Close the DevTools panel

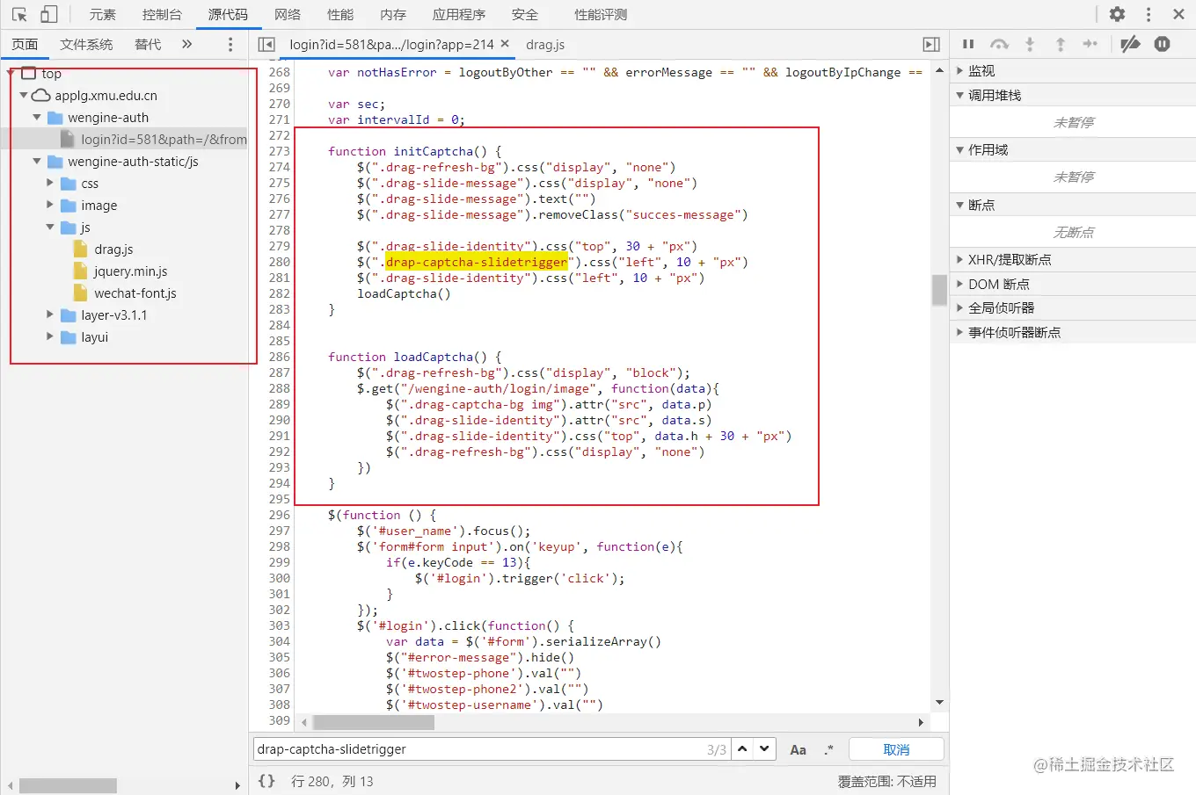pyautogui.click(x=1178, y=14)
